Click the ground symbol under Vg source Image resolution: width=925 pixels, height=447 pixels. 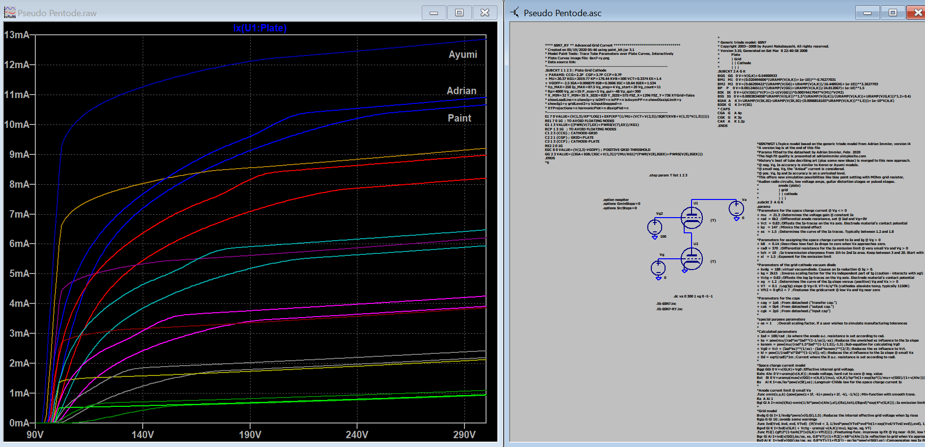pos(658,278)
